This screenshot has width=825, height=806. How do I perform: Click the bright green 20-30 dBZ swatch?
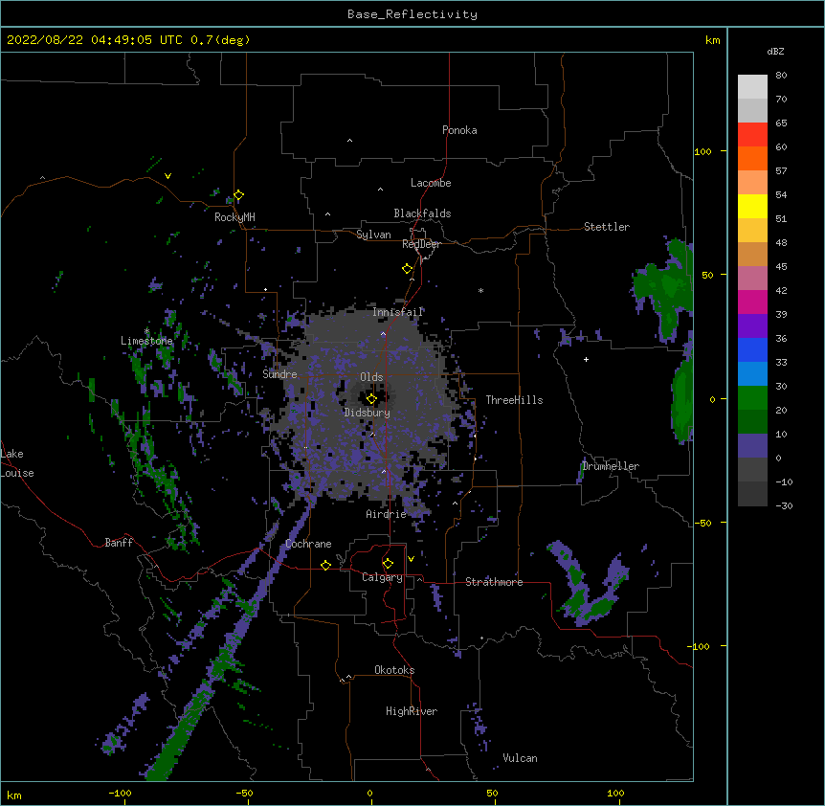pos(752,398)
